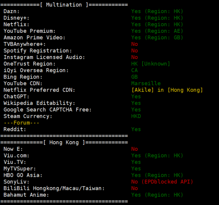This screenshot has height=205, width=219.
Task: Click the Amazon Prime Video region GB result
Action: click(157, 38)
